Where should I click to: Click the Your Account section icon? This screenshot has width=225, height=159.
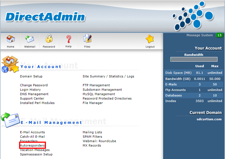pyautogui.click(x=10, y=65)
